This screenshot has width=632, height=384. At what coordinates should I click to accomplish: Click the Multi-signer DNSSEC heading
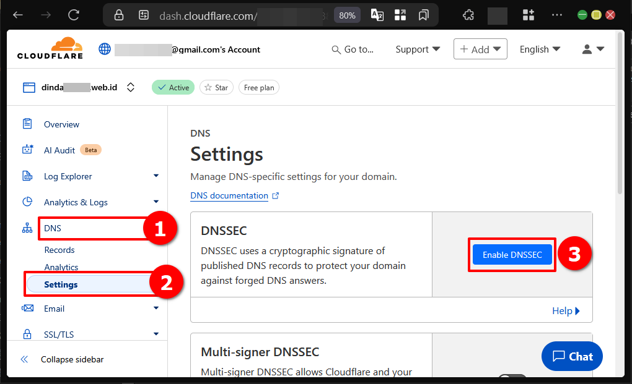(x=260, y=352)
